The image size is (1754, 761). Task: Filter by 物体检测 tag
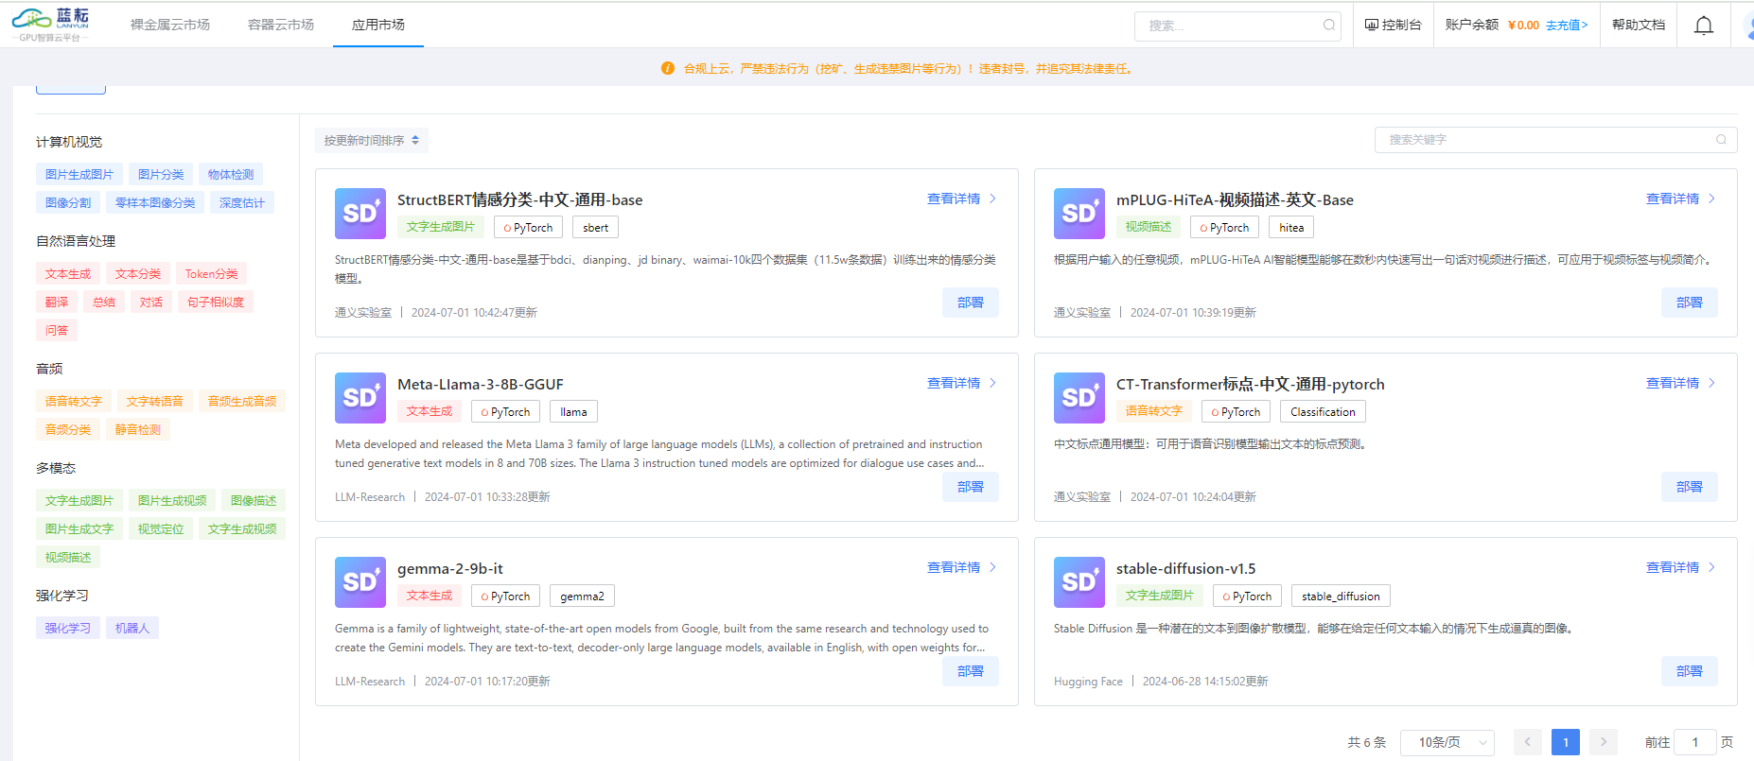[231, 175]
